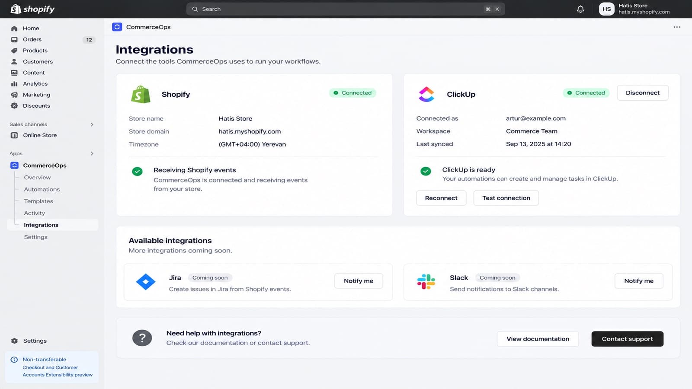This screenshot has width=692, height=389.
Task: Click the Online Store icon
Action: pos(14,135)
